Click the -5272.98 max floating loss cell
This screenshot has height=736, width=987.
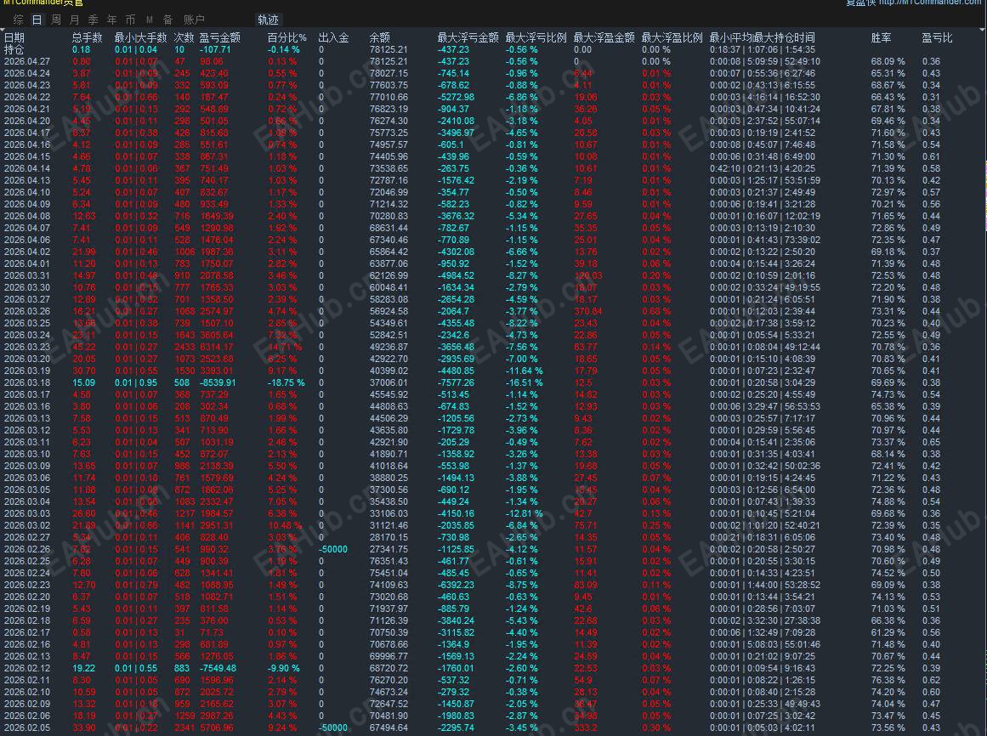(x=456, y=97)
